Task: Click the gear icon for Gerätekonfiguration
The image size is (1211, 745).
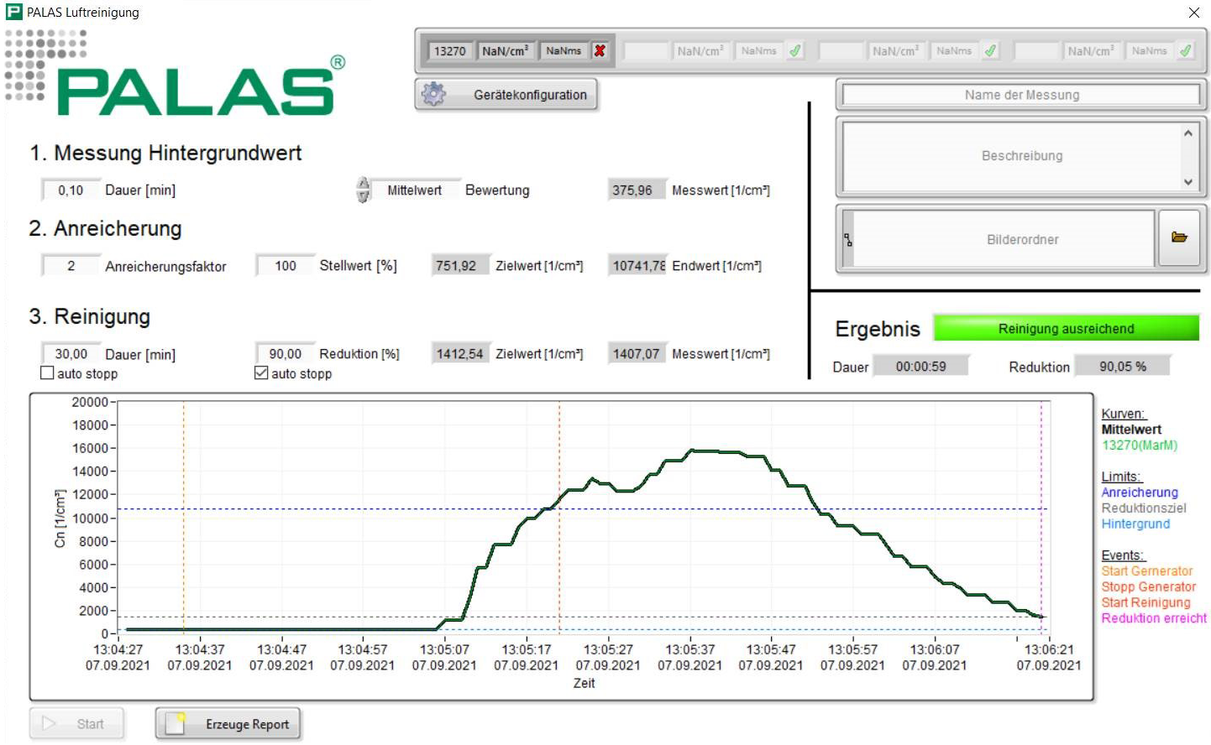Action: pos(434,94)
